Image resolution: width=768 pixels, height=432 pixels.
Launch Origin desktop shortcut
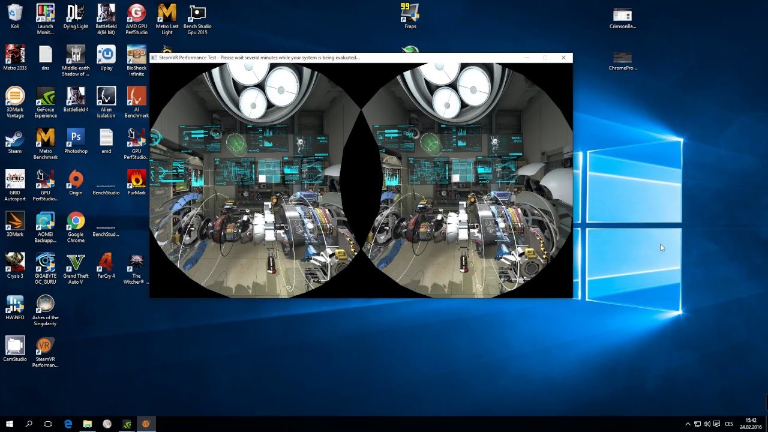click(x=76, y=182)
